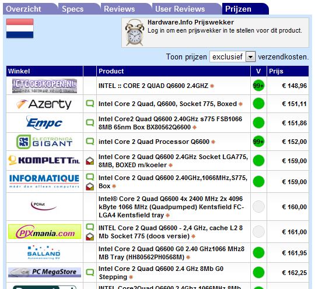Click the price € 151,86
This screenshot has width=315, height=289.
click(x=294, y=123)
